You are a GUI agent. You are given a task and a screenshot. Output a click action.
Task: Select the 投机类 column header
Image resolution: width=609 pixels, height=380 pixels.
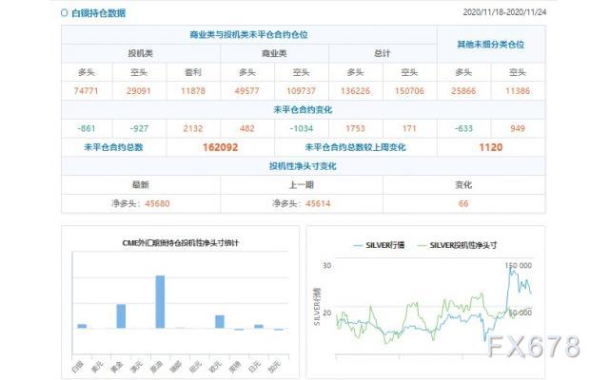(x=141, y=53)
